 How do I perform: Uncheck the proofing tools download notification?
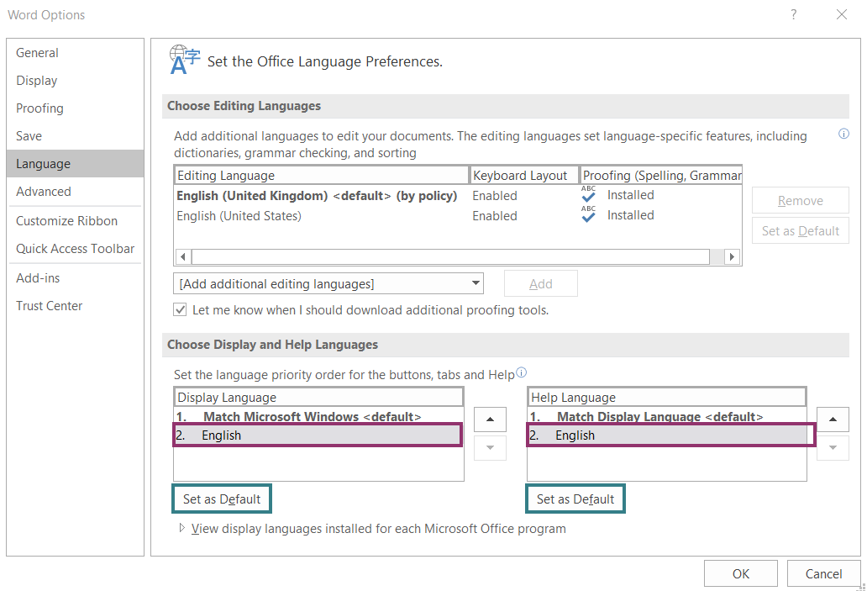click(180, 309)
